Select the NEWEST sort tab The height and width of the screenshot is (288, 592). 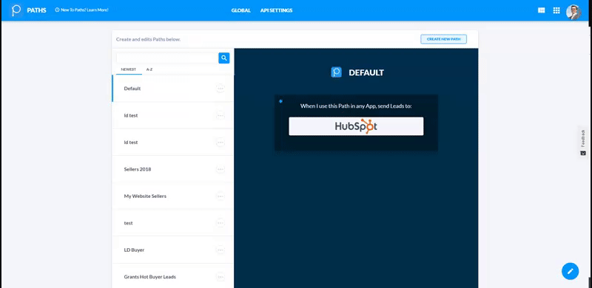(129, 69)
